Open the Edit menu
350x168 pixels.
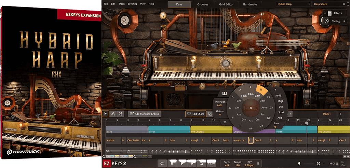(x=113, y=4)
